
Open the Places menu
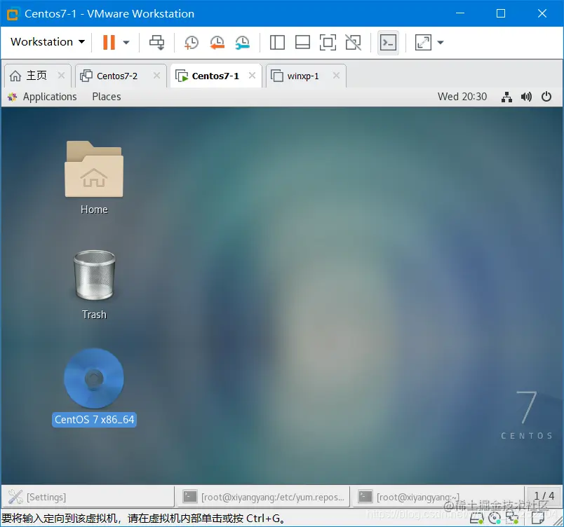coord(107,97)
